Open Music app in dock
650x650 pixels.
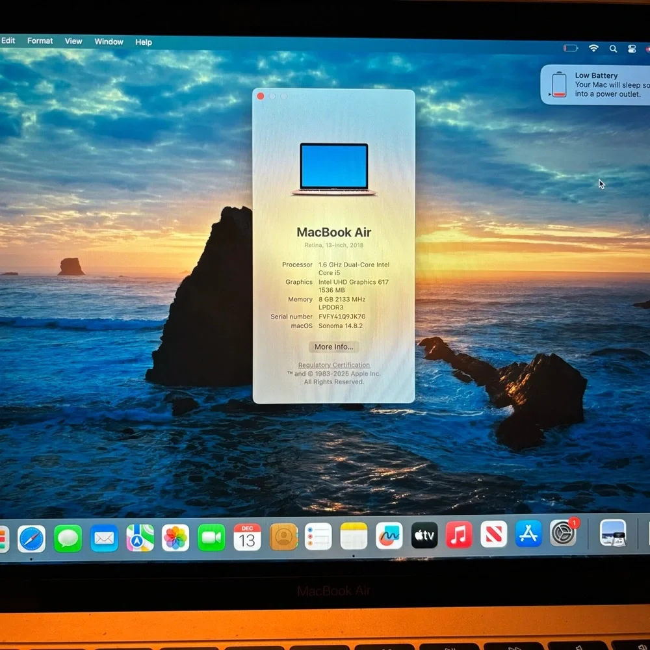tap(459, 534)
